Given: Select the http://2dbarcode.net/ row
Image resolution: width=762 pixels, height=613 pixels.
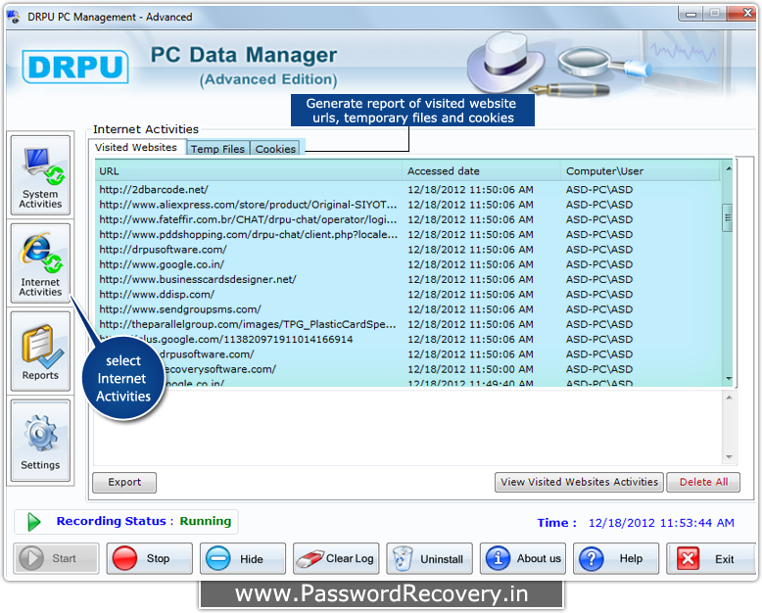Looking at the screenshot, I should [408, 189].
